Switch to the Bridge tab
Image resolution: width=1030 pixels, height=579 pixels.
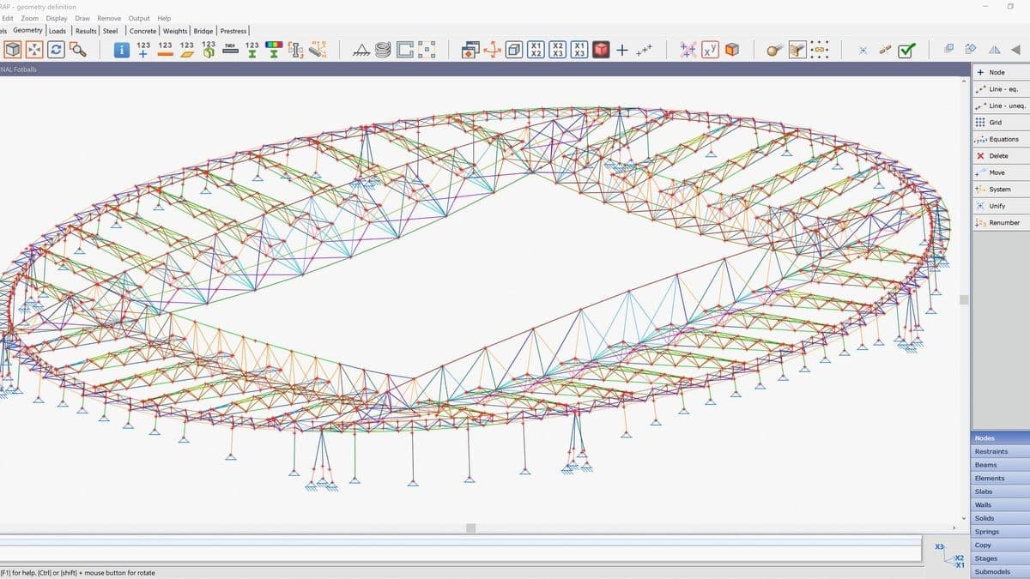[x=204, y=31]
